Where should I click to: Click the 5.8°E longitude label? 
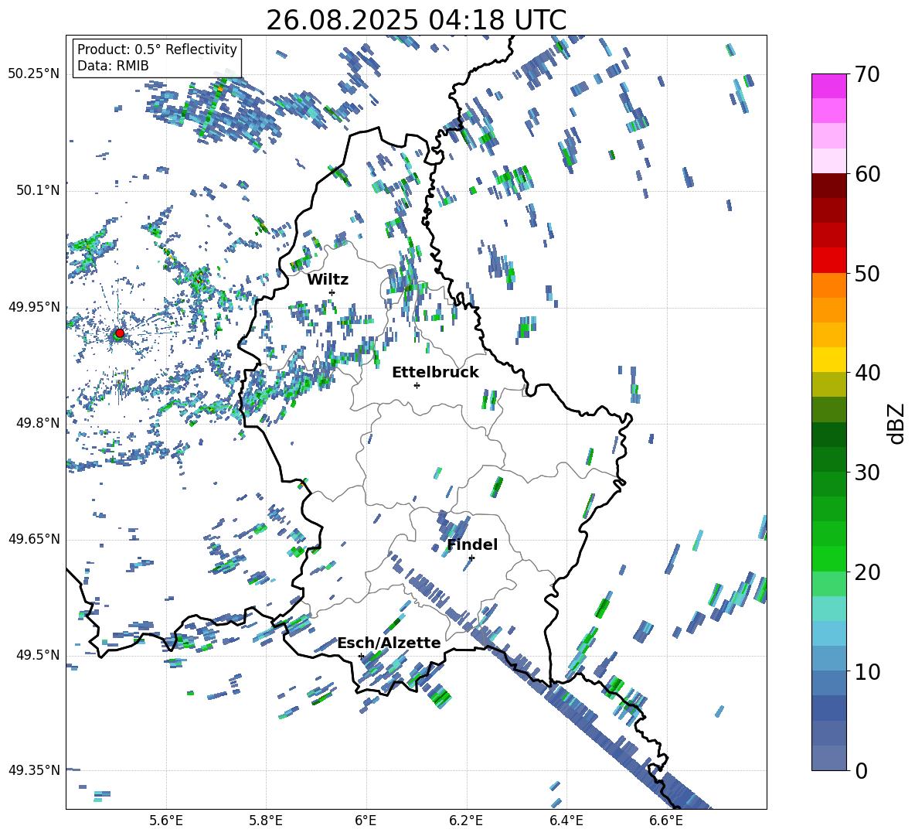(266, 821)
